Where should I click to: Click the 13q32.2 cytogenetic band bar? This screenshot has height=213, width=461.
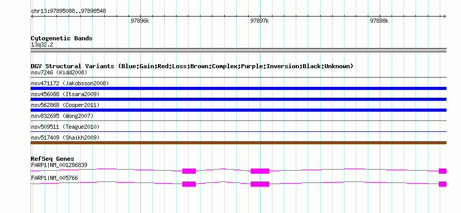(238, 50)
